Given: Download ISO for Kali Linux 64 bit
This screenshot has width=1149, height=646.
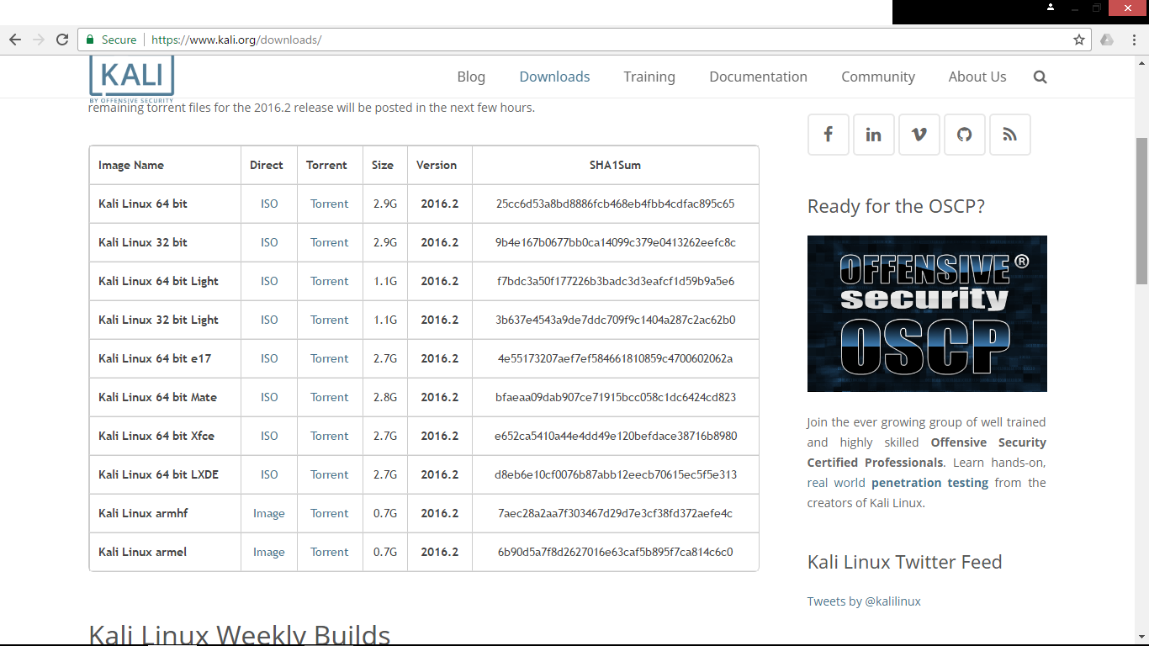Looking at the screenshot, I should [269, 204].
